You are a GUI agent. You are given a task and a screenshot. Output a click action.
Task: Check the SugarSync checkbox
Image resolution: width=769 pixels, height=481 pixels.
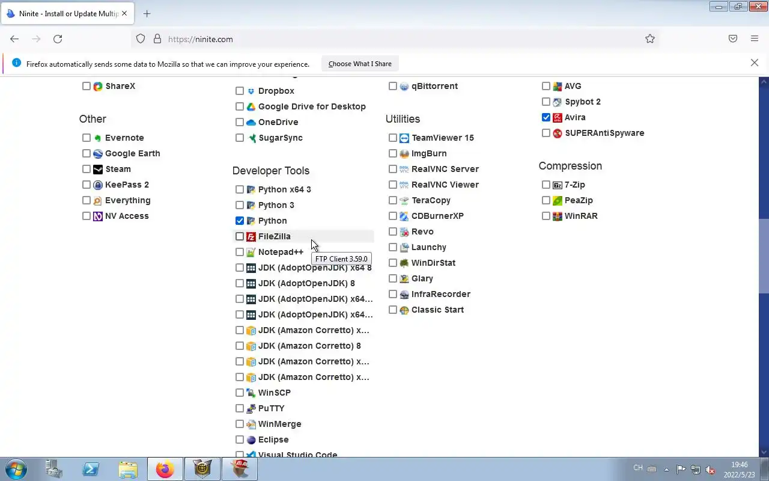240,138
